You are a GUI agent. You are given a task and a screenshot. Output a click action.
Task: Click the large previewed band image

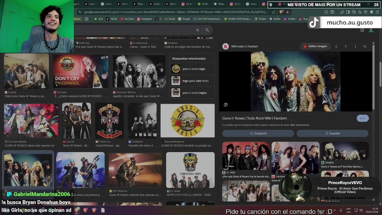pyautogui.click(x=295, y=82)
